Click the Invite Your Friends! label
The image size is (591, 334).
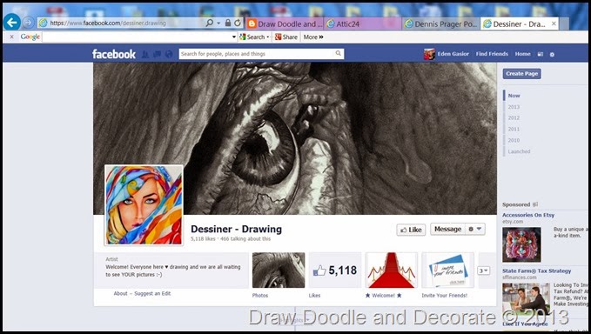tap(445, 295)
